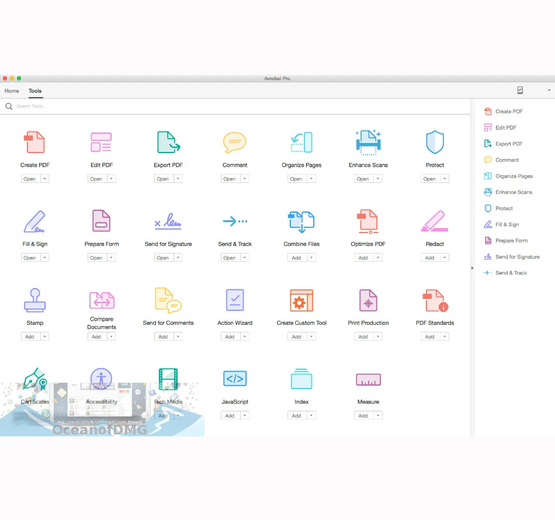Expand the Measure Add dropdown arrow
This screenshot has width=555, height=520.
tap(378, 415)
